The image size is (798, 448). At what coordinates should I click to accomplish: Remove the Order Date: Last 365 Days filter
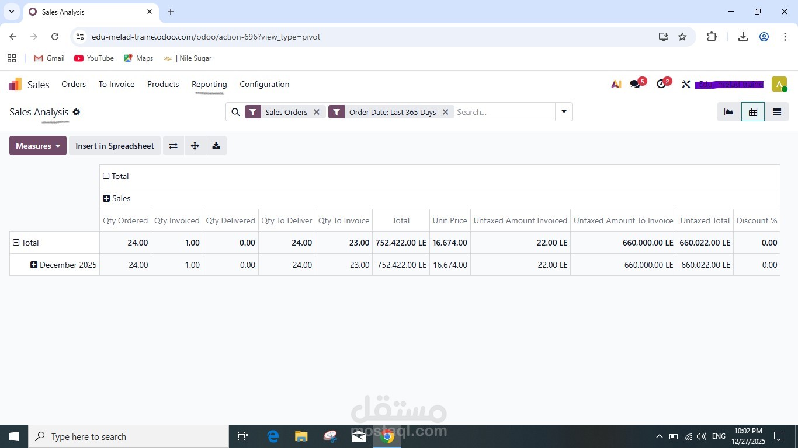(x=445, y=112)
